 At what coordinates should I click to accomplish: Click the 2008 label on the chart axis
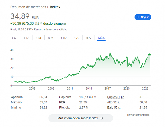click(51, 88)
